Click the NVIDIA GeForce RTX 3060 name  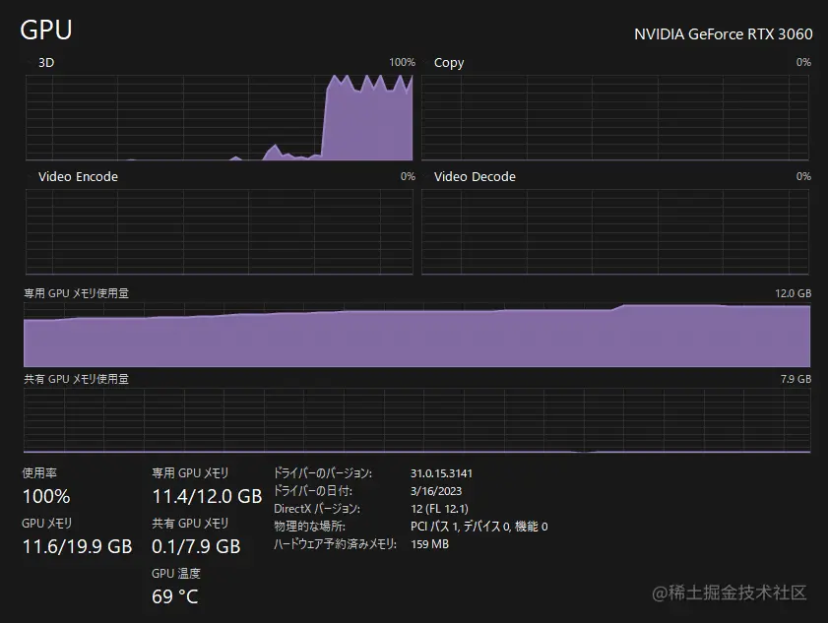pyautogui.click(x=723, y=34)
